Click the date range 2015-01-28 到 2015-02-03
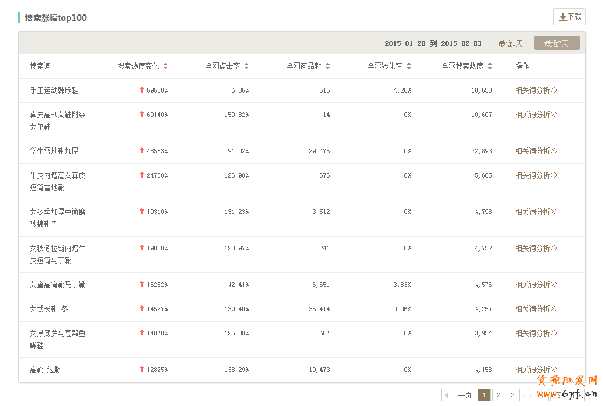Viewport: 603px width, 406px height. (433, 43)
